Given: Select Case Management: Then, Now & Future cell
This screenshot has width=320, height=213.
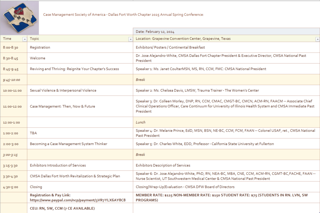Looking at the screenshot, I should click(x=80, y=106).
